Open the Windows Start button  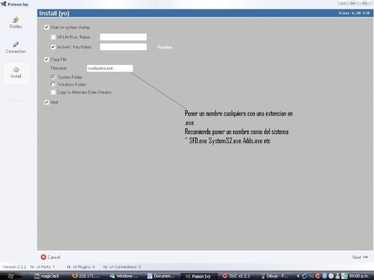[x=11, y=276]
